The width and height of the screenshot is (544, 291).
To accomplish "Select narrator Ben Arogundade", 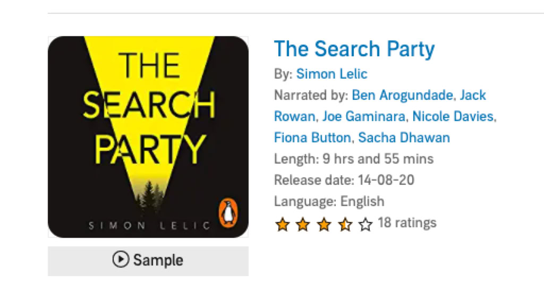I will point(403,96).
